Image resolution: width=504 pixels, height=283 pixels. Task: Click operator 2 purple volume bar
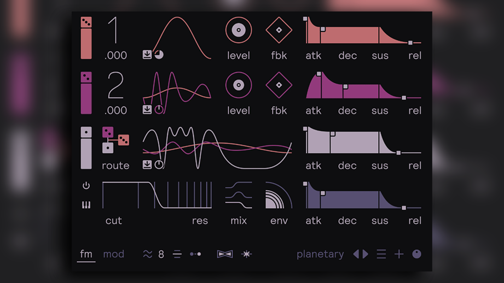[x=86, y=99]
